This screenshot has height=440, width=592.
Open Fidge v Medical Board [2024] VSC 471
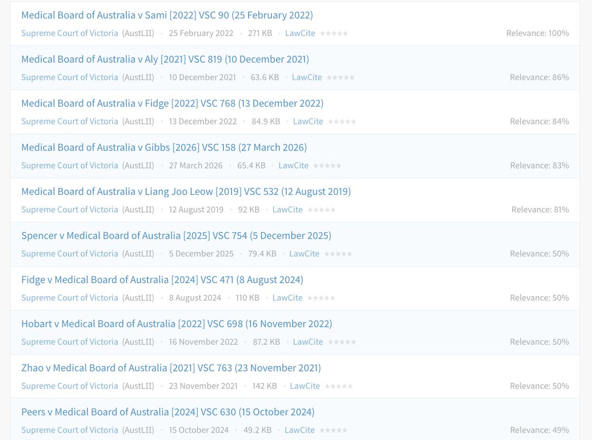click(162, 280)
